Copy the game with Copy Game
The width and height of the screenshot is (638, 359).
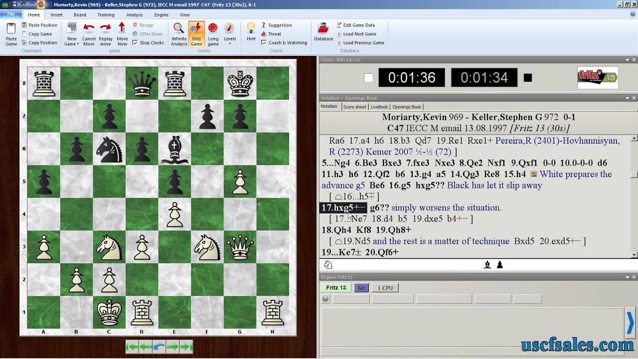pos(37,34)
